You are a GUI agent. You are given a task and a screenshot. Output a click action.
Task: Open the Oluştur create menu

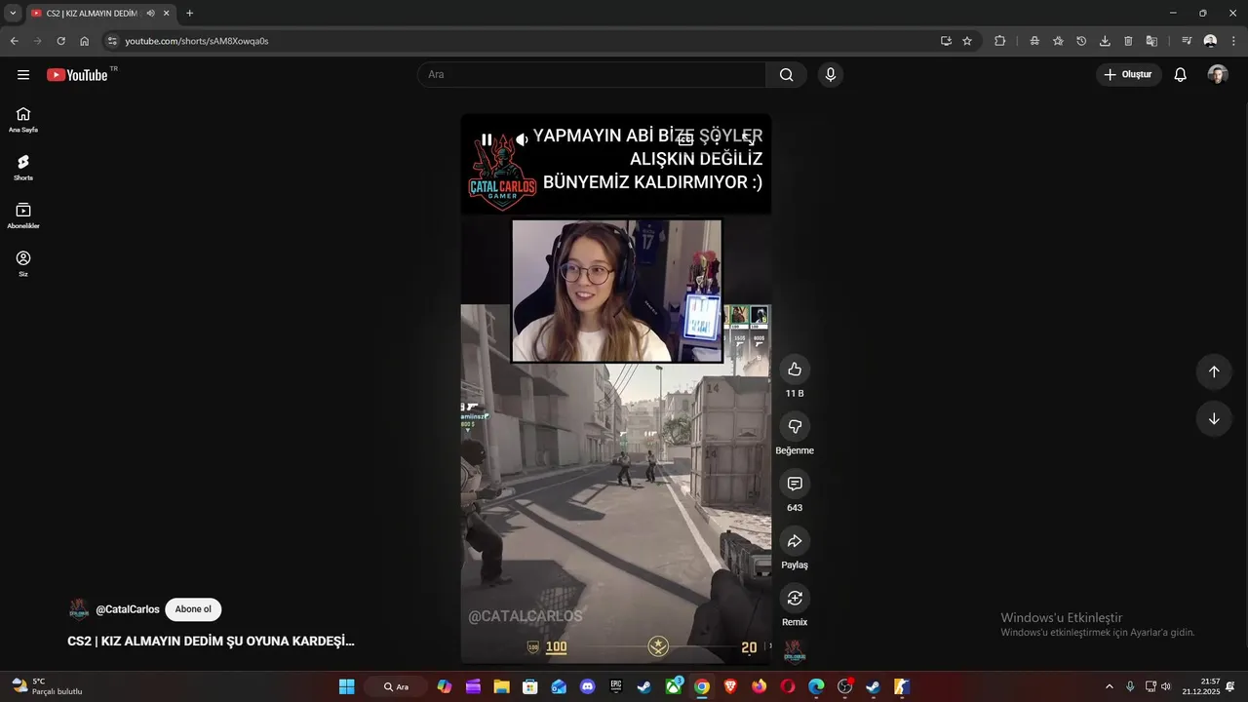tap(1128, 75)
